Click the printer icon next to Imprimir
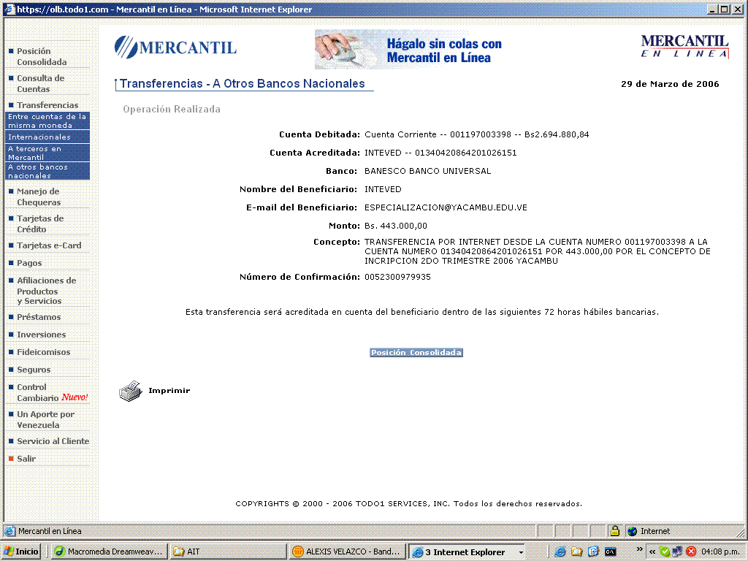Screen dimensions: 748x561 (130, 392)
